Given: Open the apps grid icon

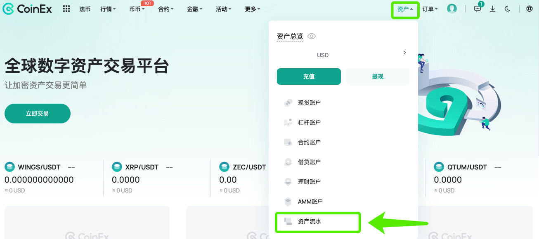Looking at the screenshot, I should pyautogui.click(x=66, y=9).
